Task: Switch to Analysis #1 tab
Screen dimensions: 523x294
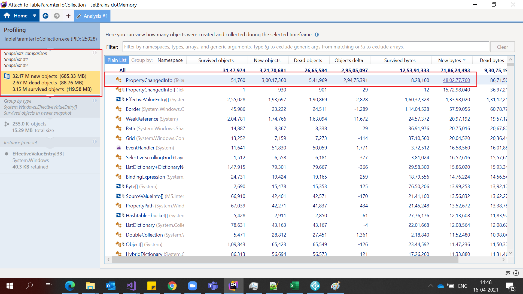Action: 92,16
